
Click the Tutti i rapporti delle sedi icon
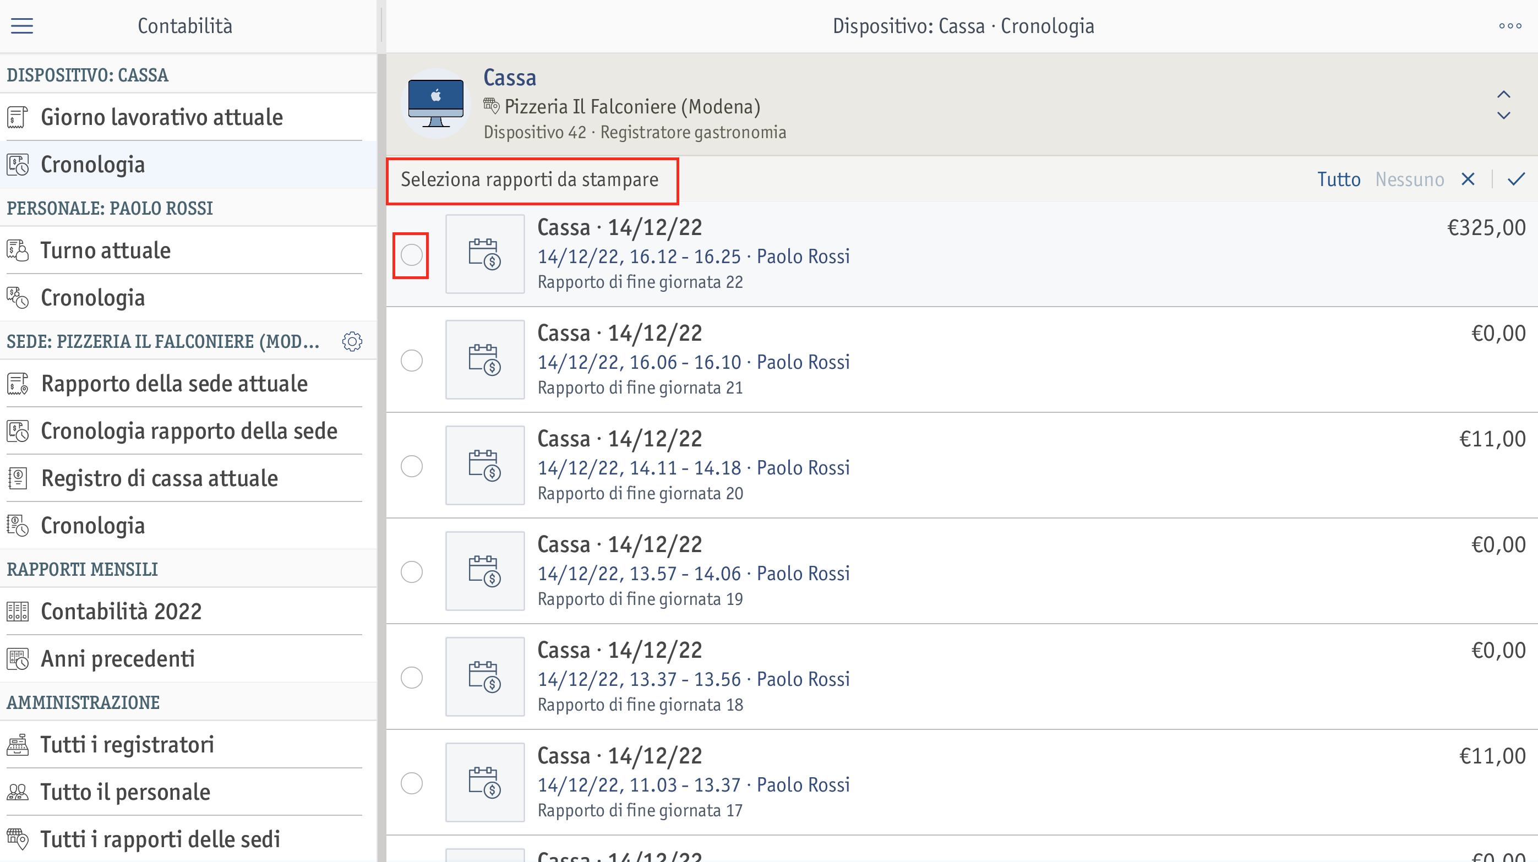(17, 839)
